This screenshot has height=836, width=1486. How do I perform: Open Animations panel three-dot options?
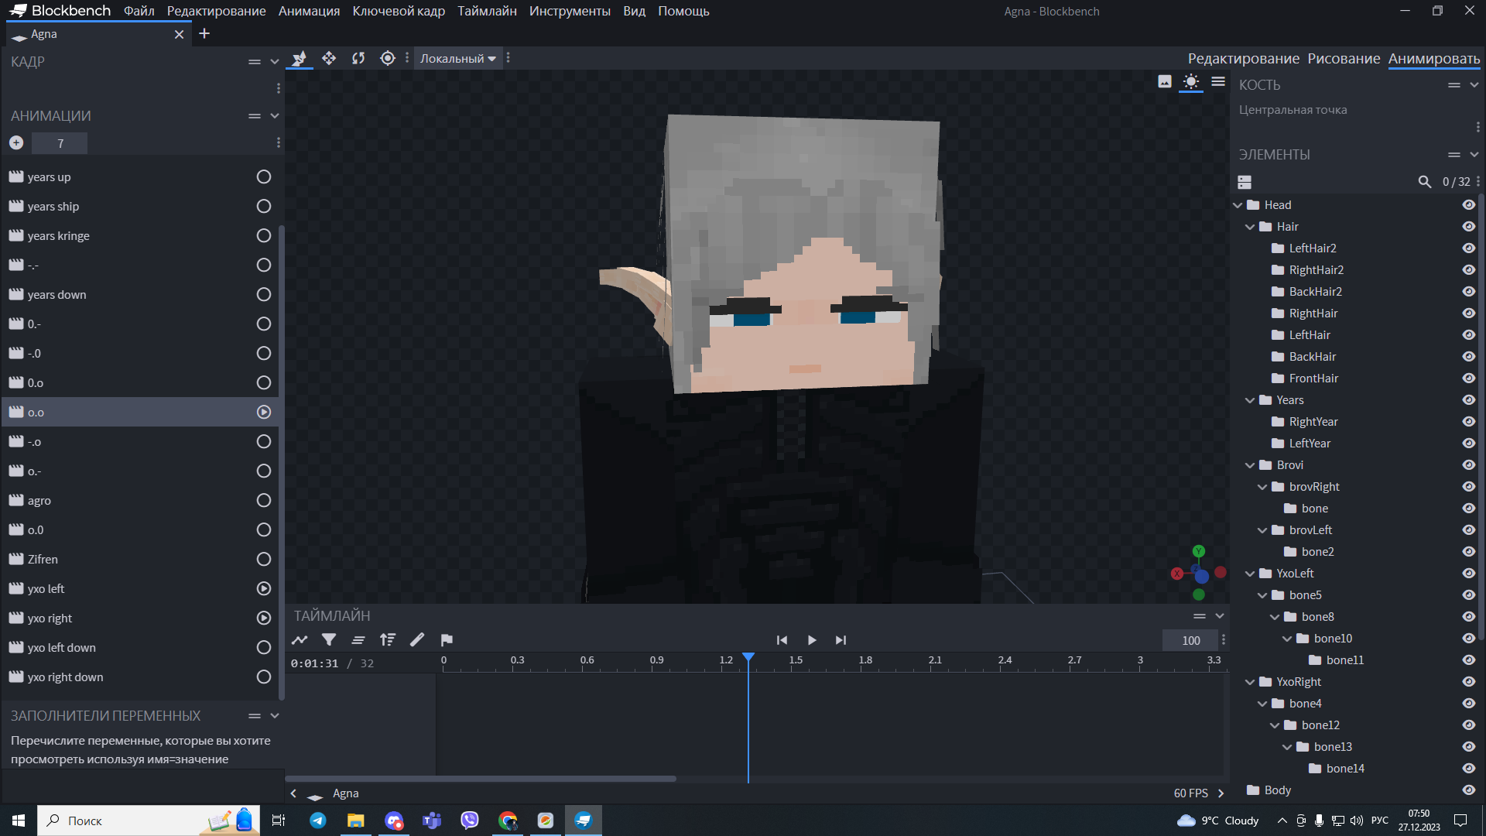pos(279,142)
